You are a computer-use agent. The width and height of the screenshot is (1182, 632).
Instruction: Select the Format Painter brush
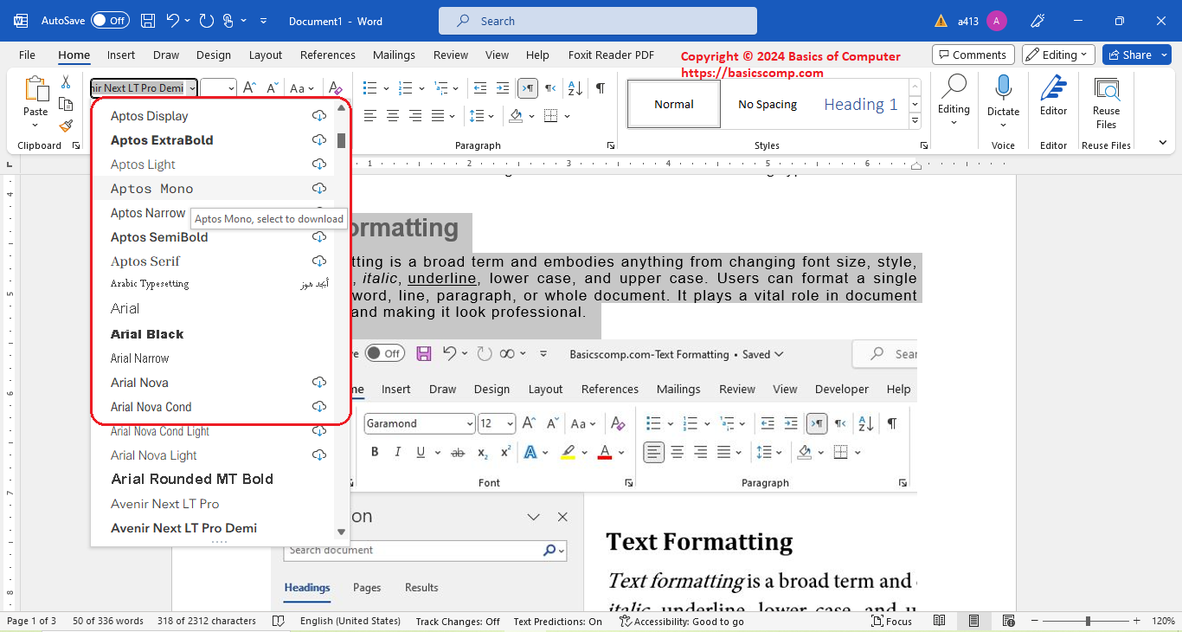pos(66,126)
